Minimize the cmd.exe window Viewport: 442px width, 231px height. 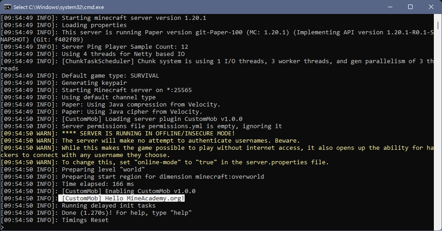point(390,7)
